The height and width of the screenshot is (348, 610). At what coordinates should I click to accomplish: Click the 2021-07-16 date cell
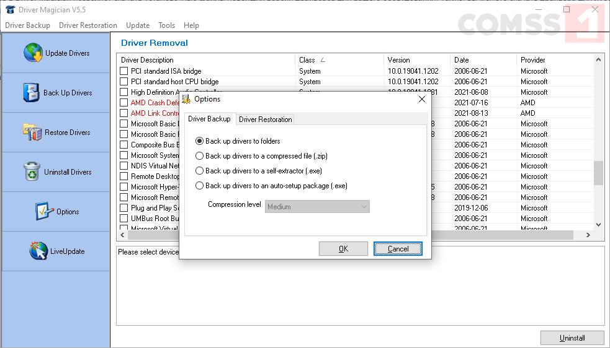[x=471, y=103]
